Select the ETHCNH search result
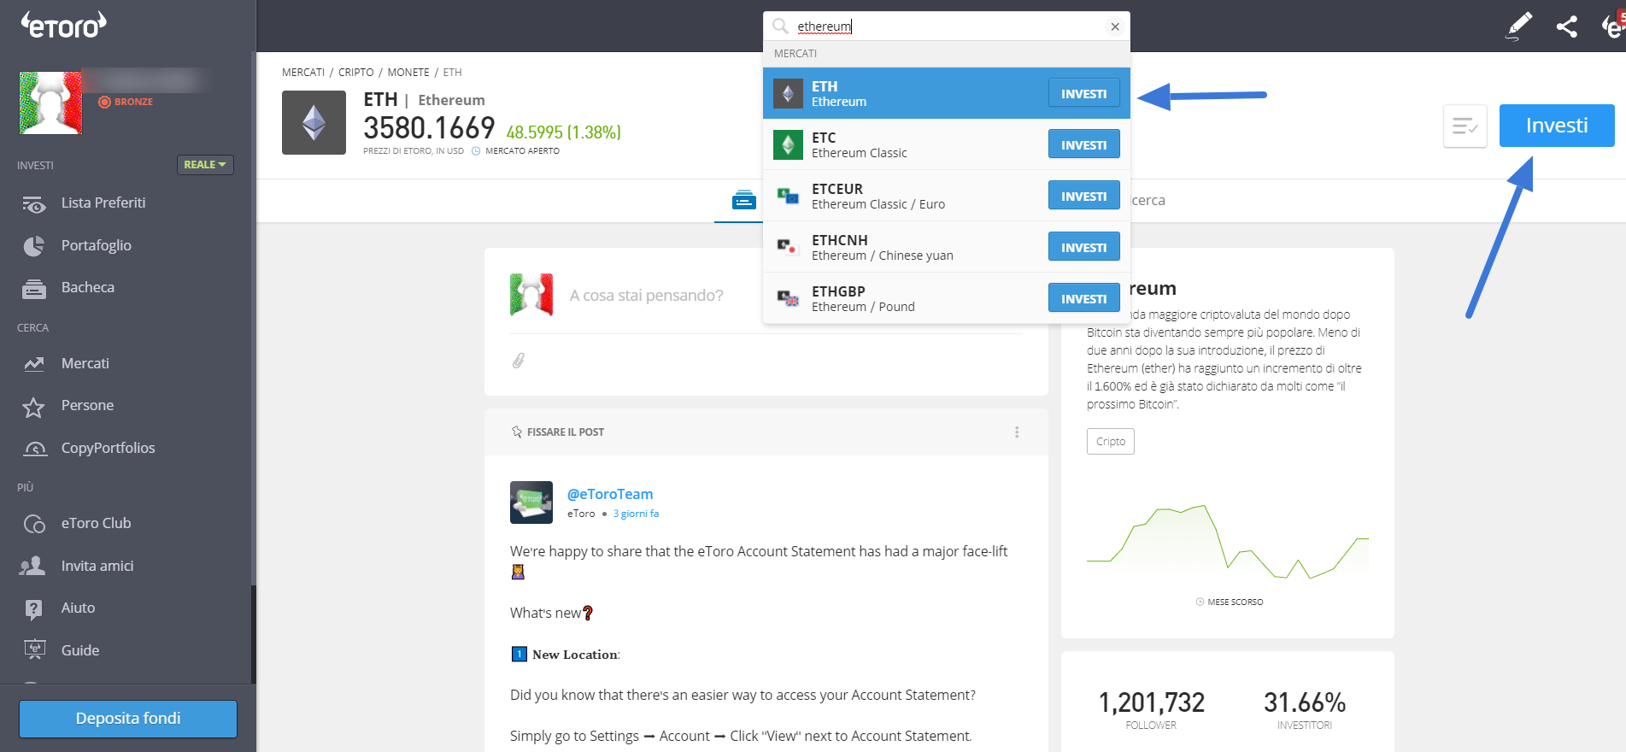 pyautogui.click(x=947, y=248)
